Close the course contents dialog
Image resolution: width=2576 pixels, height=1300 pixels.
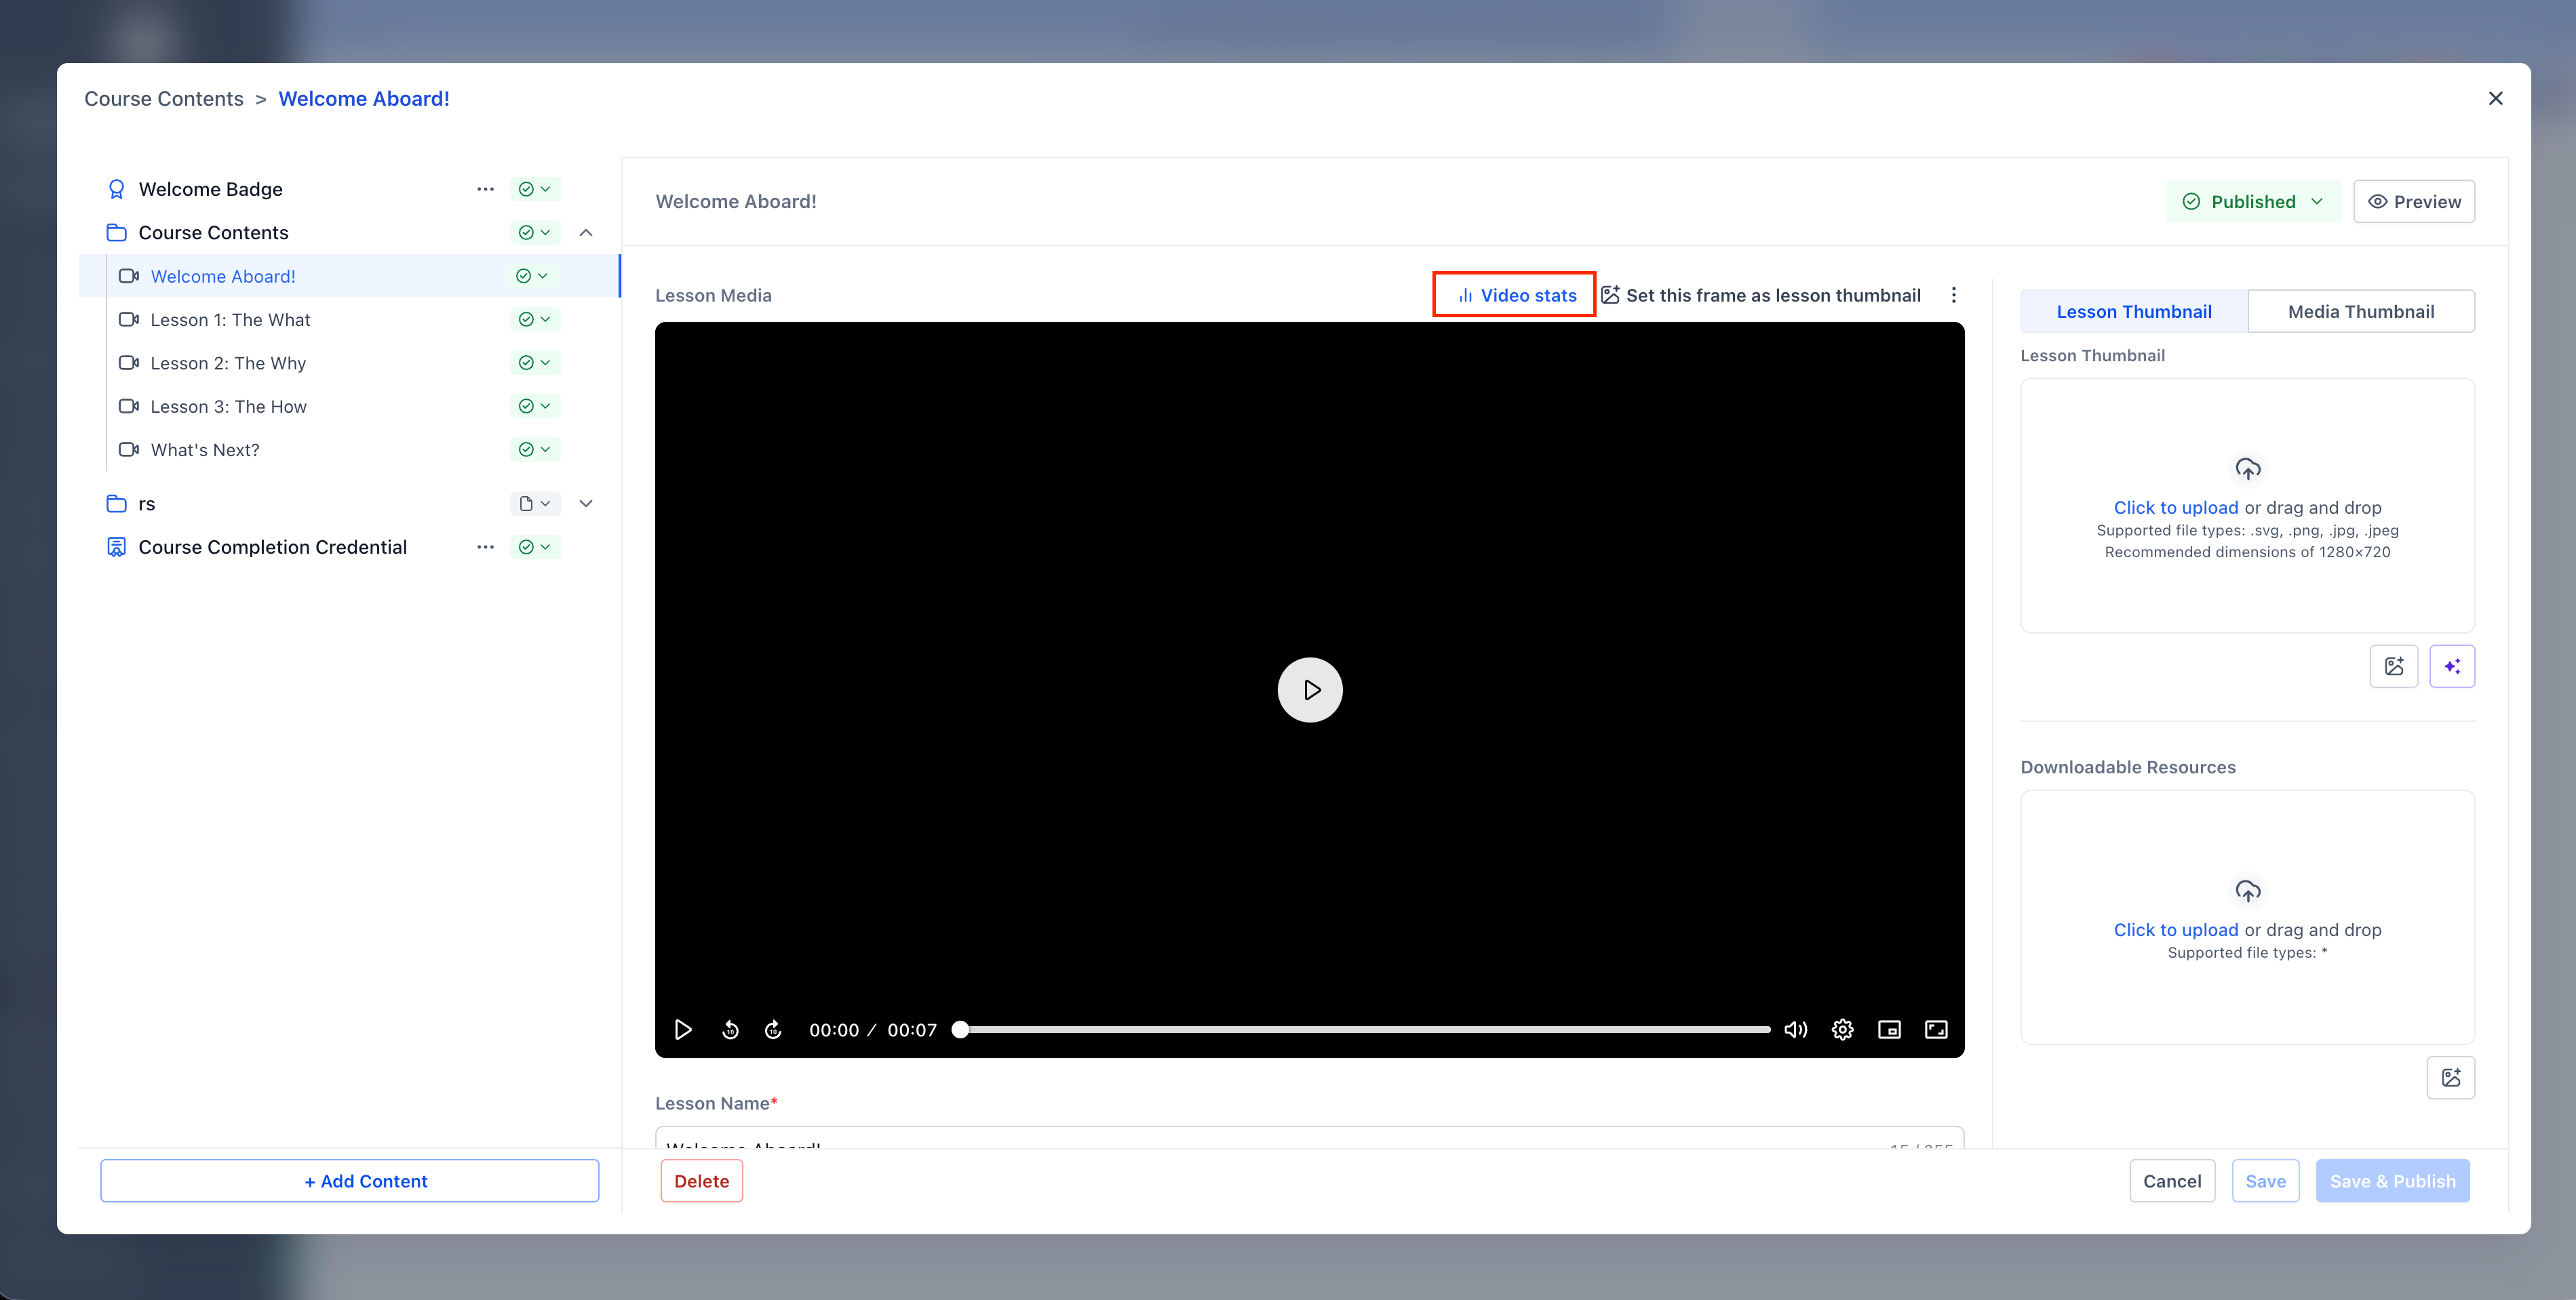[2495, 98]
